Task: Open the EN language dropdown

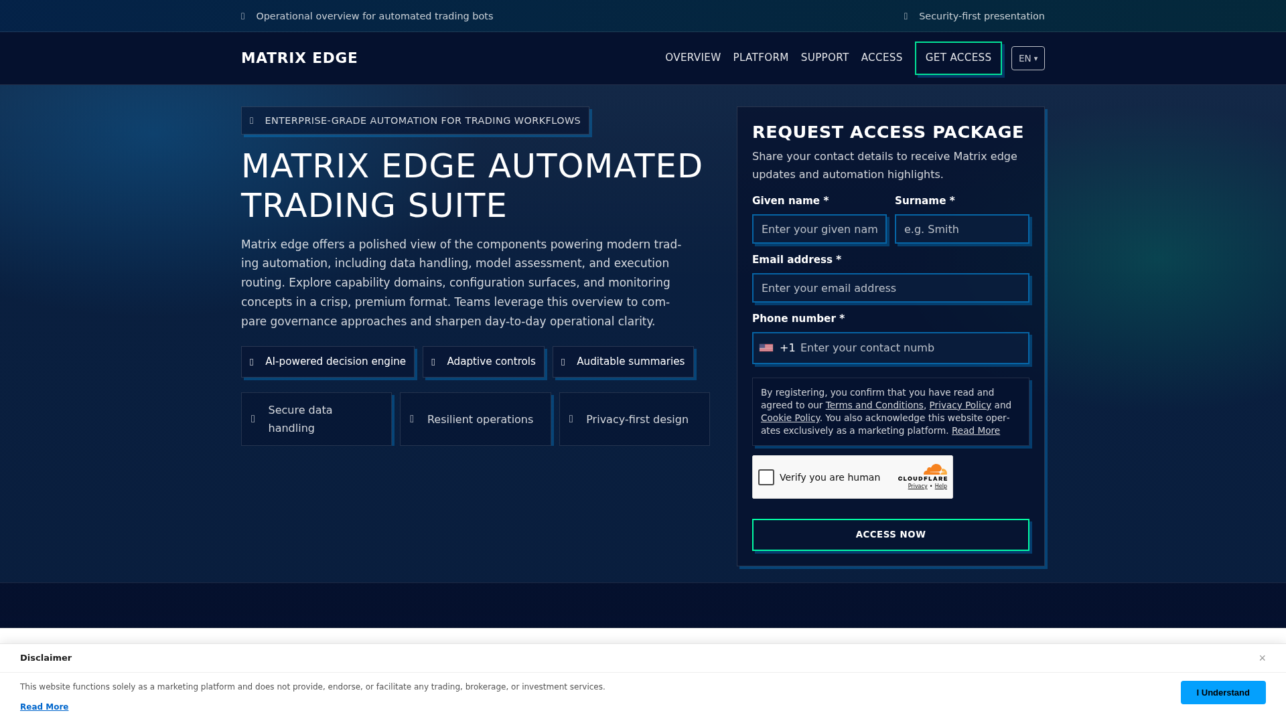Action: [1027, 58]
